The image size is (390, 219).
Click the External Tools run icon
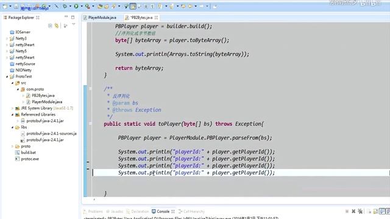[88, 6]
